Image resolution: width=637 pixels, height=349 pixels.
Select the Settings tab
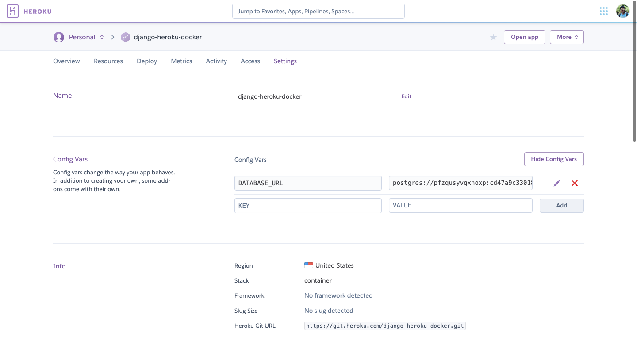[285, 61]
